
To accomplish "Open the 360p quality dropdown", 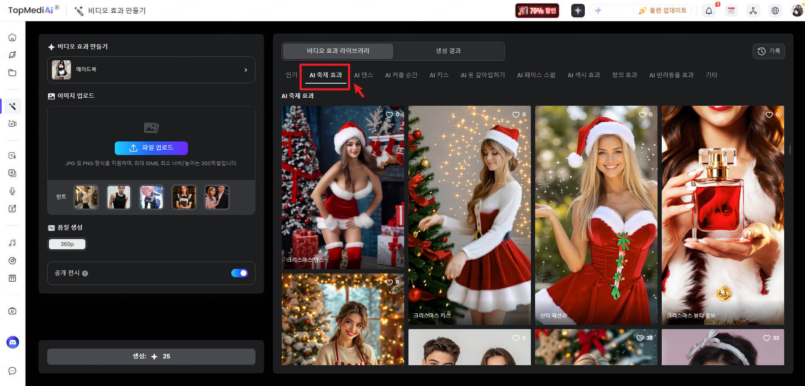I will coord(67,244).
